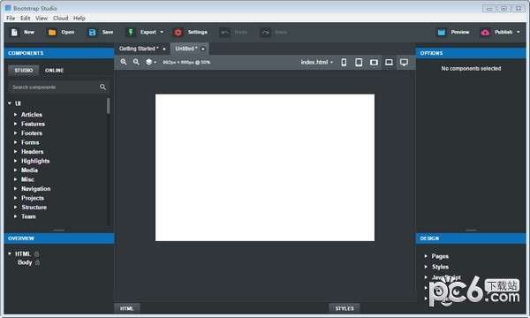Click the Search components input field

(54, 87)
